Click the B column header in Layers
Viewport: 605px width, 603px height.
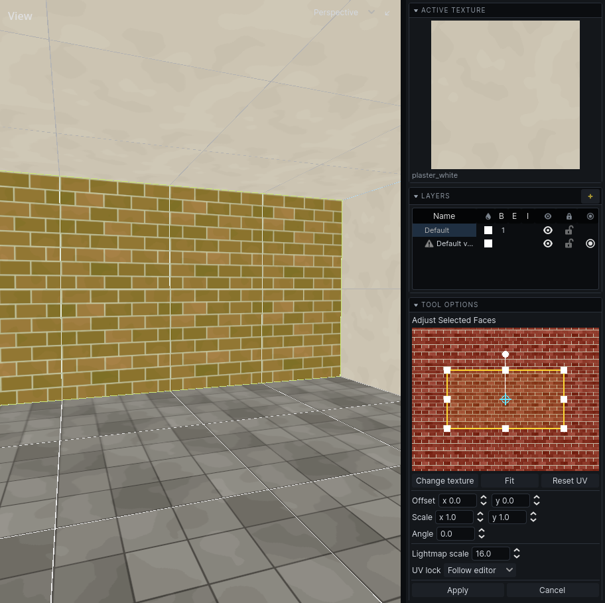502,216
